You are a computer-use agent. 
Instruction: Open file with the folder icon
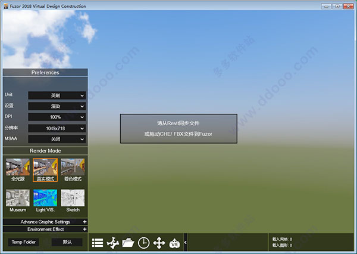128,243
